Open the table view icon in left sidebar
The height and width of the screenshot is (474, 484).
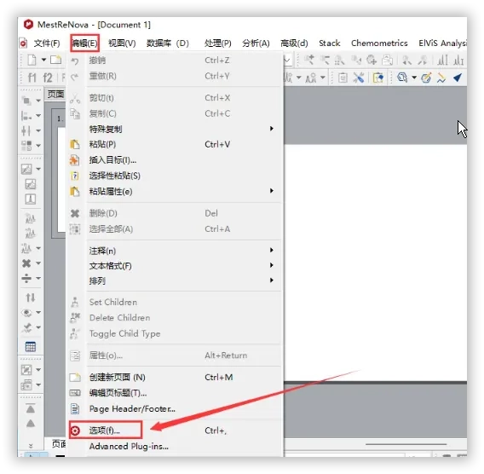tap(31, 347)
